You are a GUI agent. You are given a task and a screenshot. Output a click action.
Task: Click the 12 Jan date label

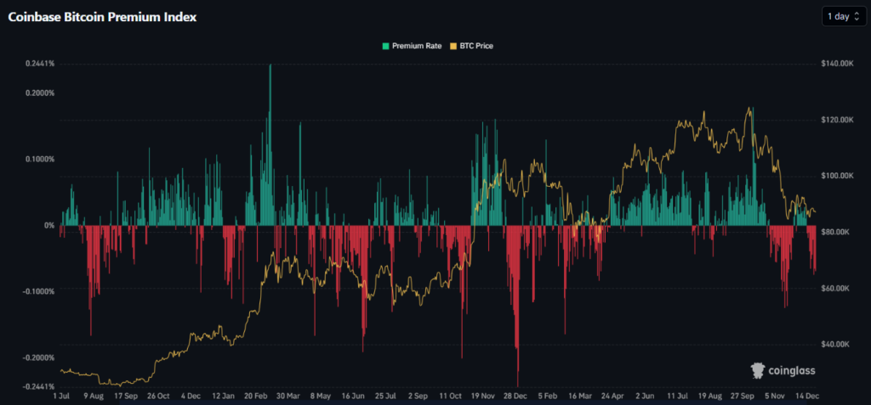[x=224, y=397]
